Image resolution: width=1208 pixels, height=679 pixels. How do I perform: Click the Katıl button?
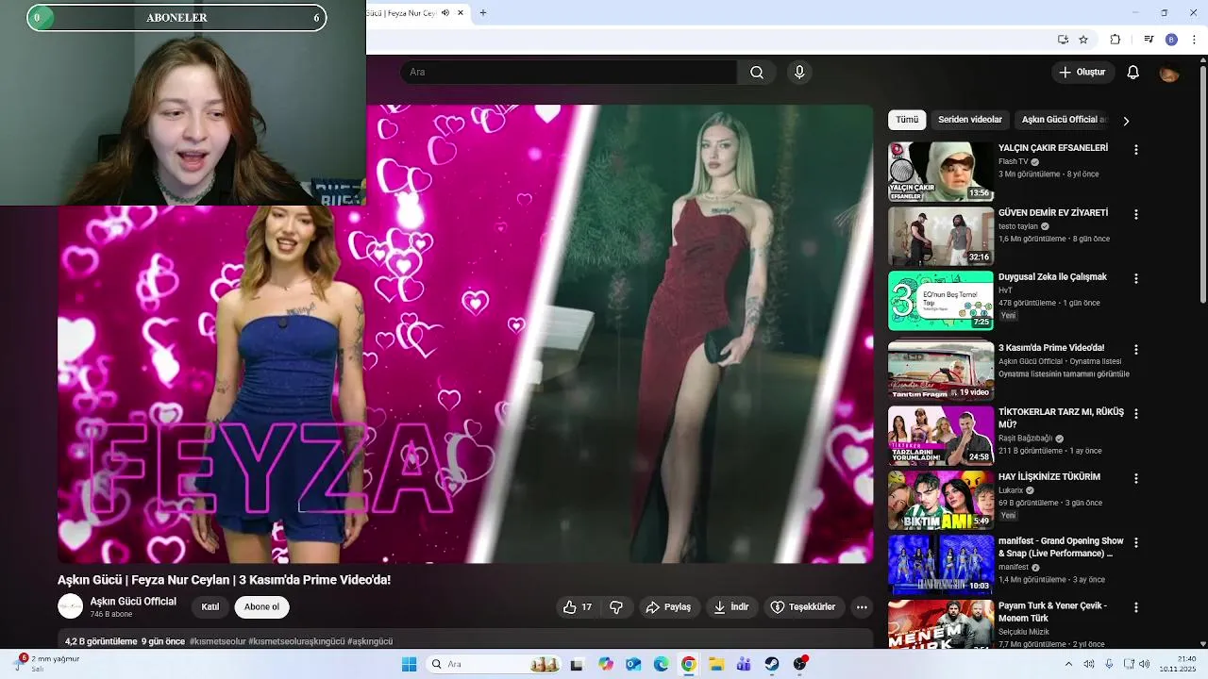(210, 607)
